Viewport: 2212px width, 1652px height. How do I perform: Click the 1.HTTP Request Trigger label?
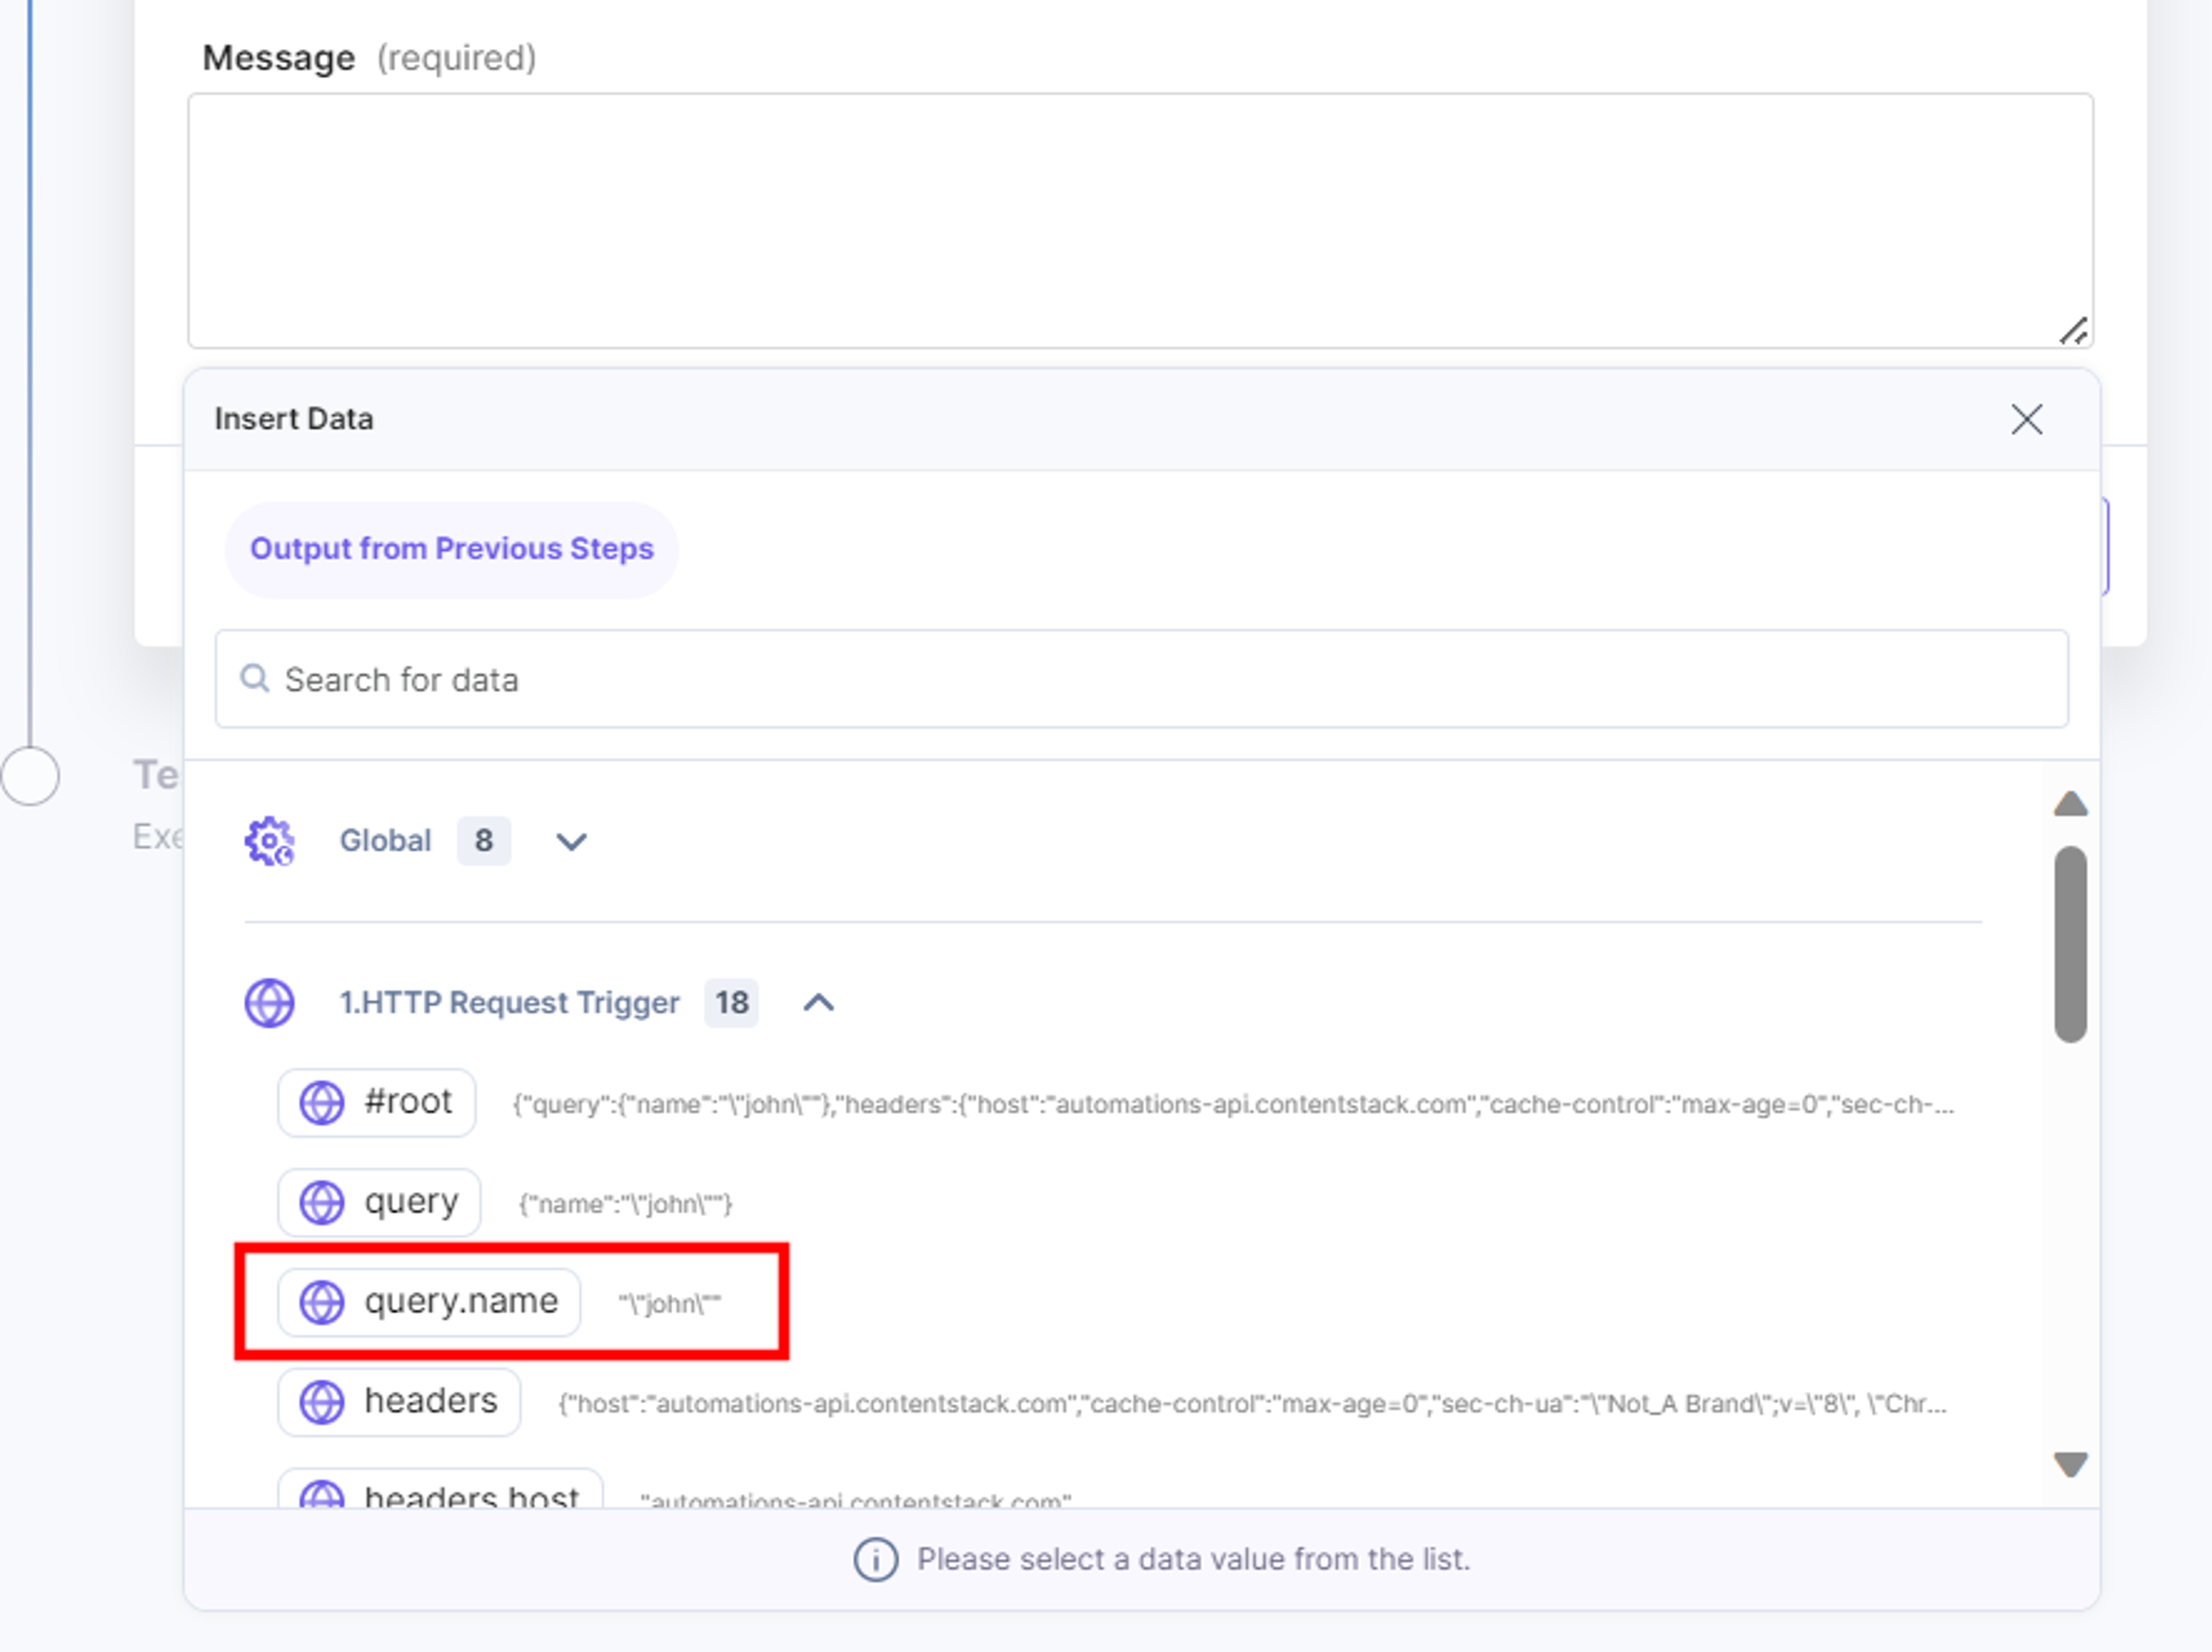coord(509,1002)
